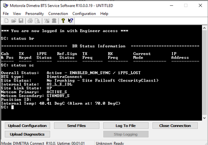Click the 'ENABLED_NON_SYNC' status text

point(90,73)
